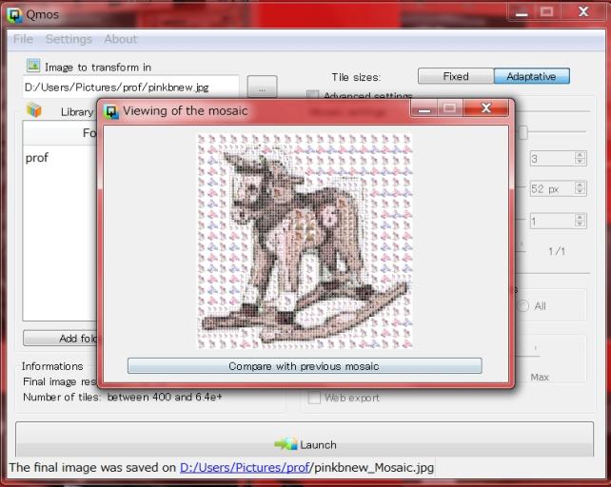This screenshot has height=487, width=611.
Task: Select Fixed tile sizes
Action: pos(456,76)
